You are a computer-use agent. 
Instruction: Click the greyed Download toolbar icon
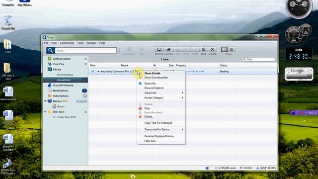[x=129, y=49]
